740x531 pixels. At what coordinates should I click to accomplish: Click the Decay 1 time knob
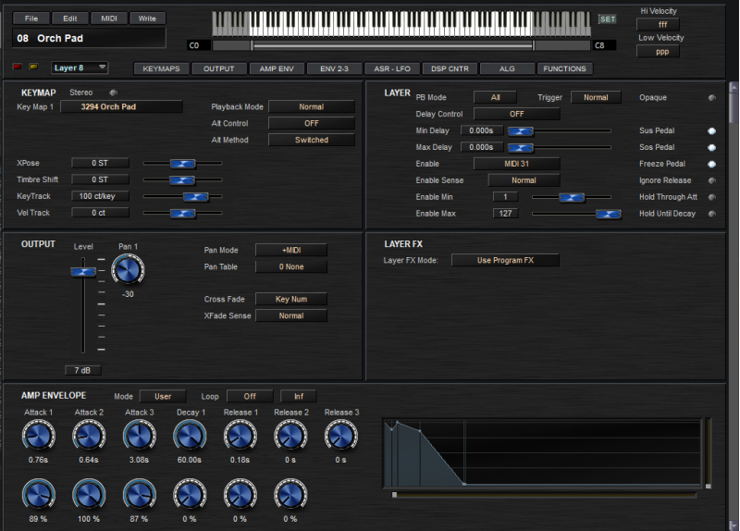coord(189,435)
